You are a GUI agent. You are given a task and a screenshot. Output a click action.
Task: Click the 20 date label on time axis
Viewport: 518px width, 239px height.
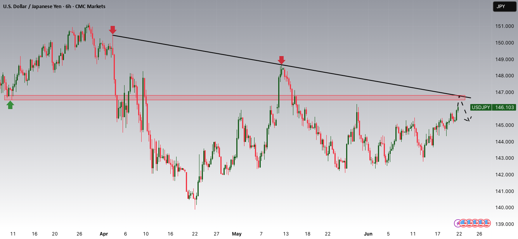[x=55, y=234]
